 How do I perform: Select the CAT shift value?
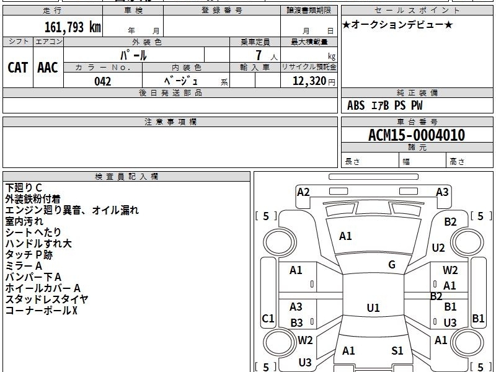coord(18,68)
